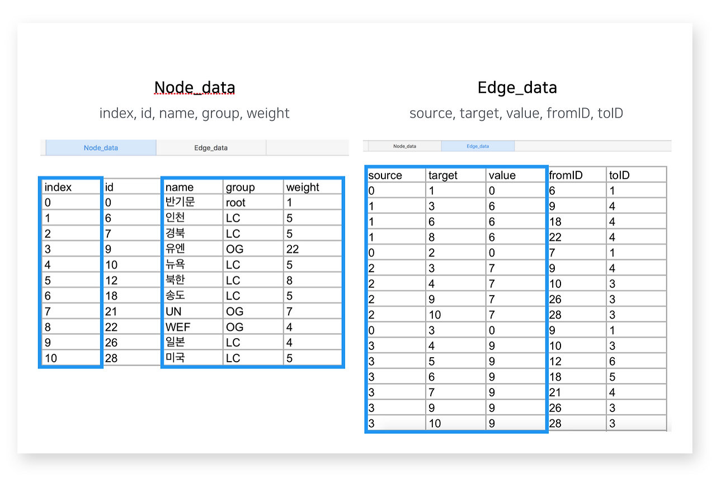
Task: Click the "weight" header cell
Action: click(312, 187)
